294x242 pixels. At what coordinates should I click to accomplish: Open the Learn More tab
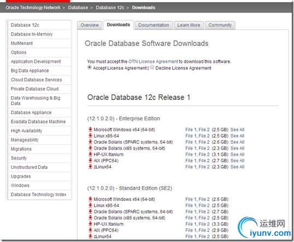coord(189,25)
